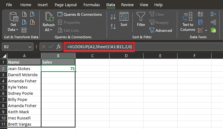This screenshot has width=223, height=129.
Task: Select column E header
Action: [160, 56]
